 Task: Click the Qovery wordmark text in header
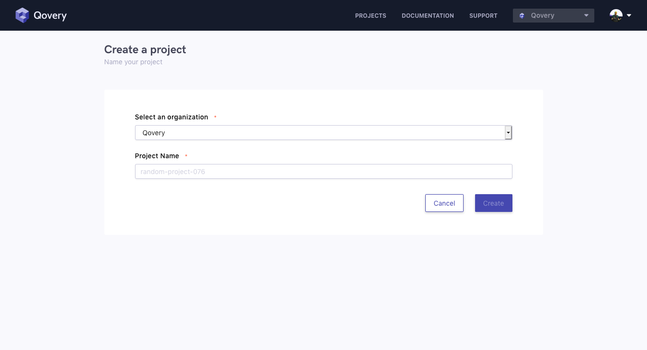point(50,16)
